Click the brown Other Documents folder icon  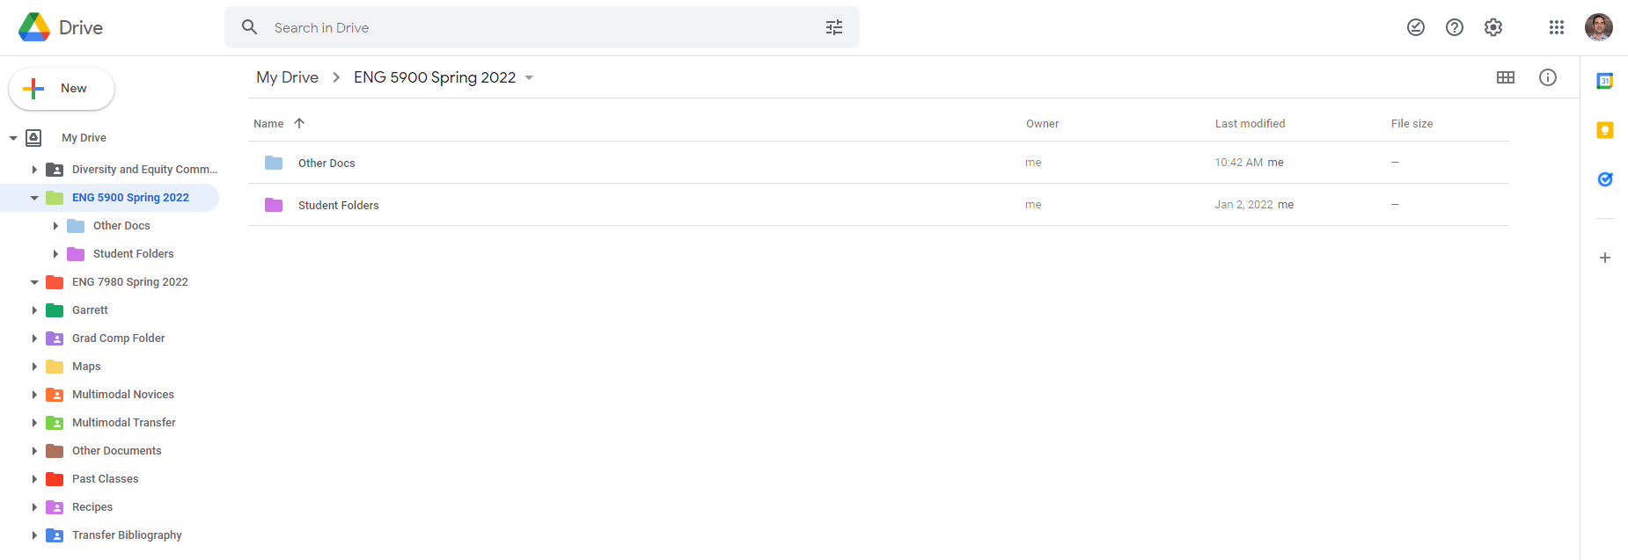click(x=55, y=451)
